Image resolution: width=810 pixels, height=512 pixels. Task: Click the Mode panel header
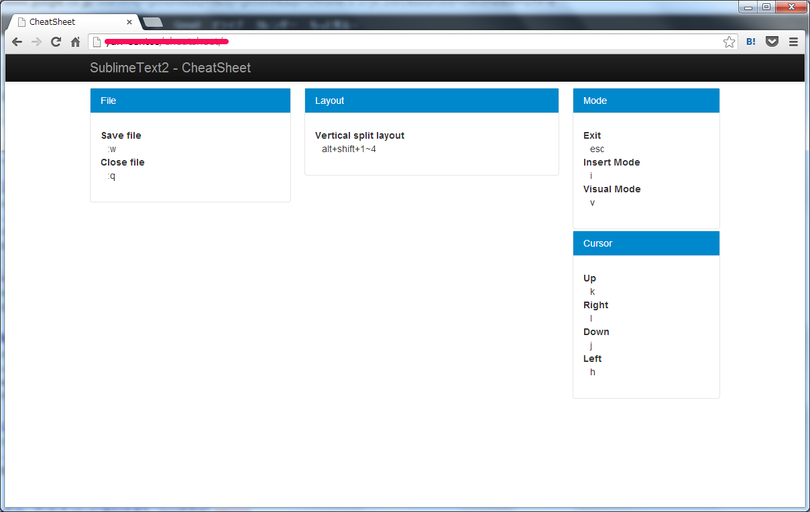[646, 101]
